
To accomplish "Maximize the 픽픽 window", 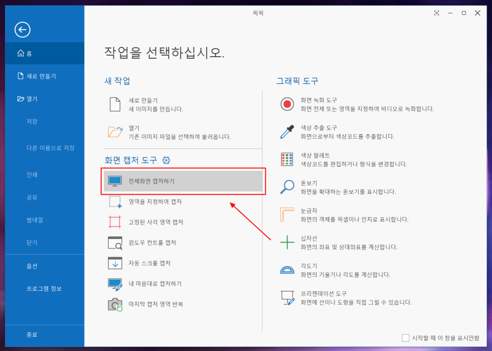I will pyautogui.click(x=464, y=13).
